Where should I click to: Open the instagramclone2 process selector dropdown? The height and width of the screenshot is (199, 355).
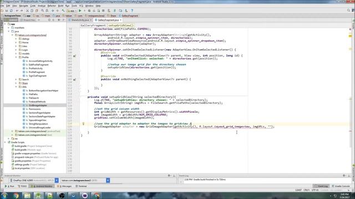coord(108,180)
